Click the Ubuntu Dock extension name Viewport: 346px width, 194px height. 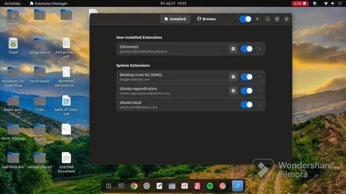pyautogui.click(x=130, y=102)
